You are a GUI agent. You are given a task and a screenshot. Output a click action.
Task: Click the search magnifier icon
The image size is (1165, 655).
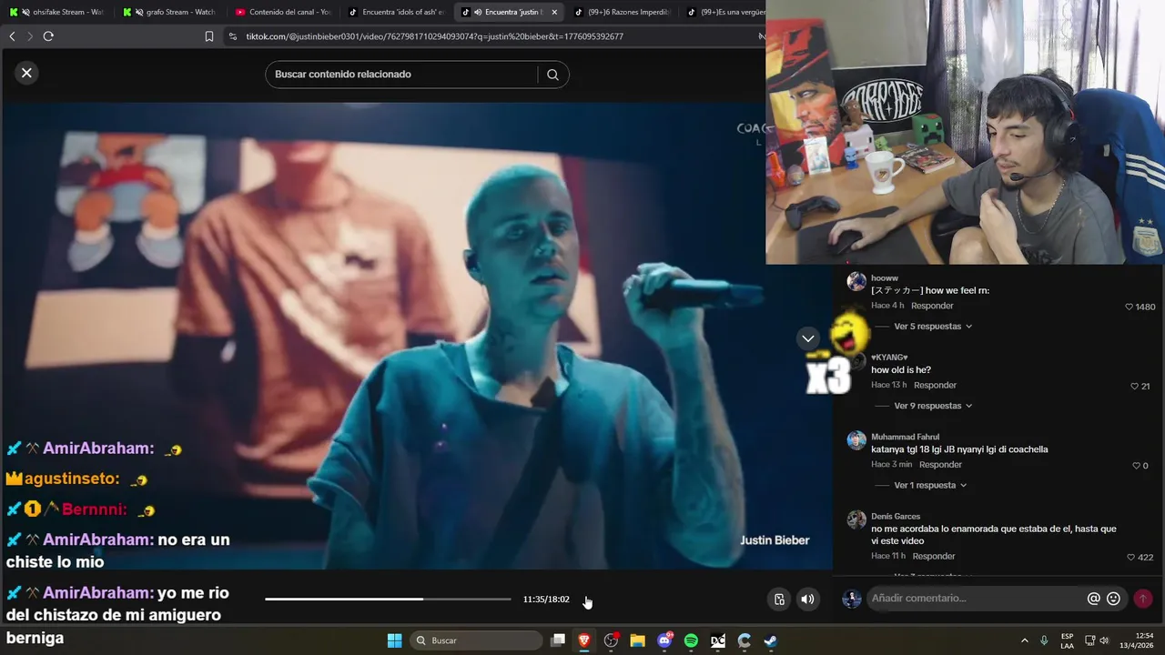[552, 75]
